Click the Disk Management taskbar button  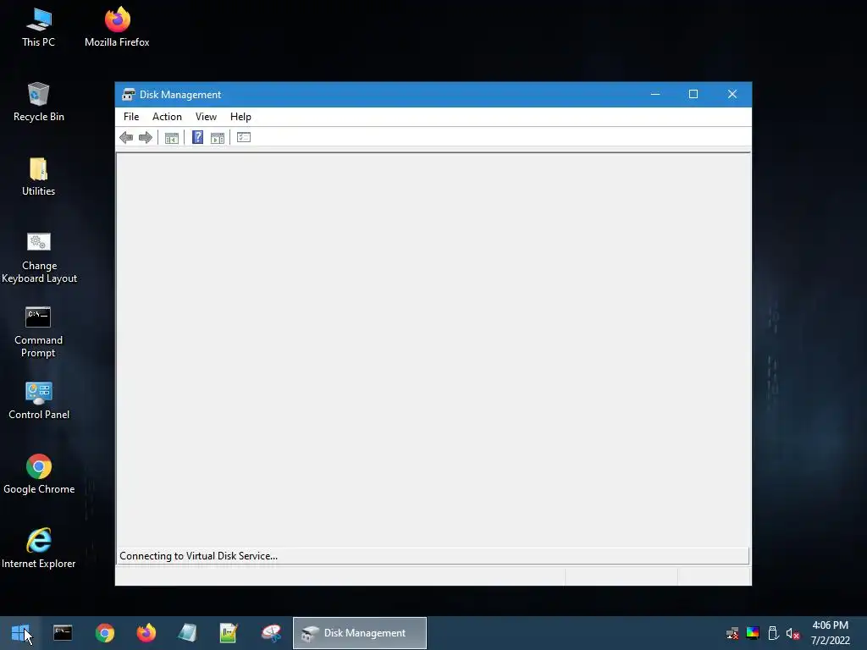[x=359, y=633]
